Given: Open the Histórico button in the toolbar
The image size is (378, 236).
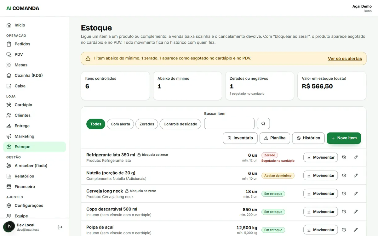Looking at the screenshot, I should (308, 138).
